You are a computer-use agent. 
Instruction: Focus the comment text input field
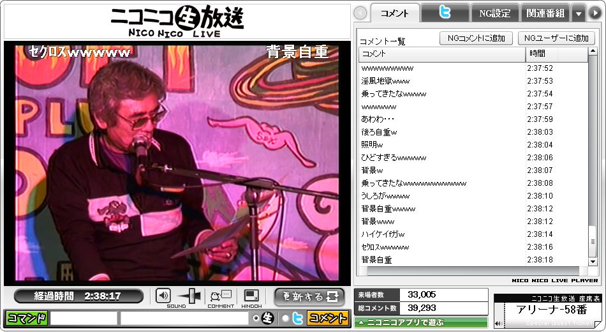pos(184,318)
